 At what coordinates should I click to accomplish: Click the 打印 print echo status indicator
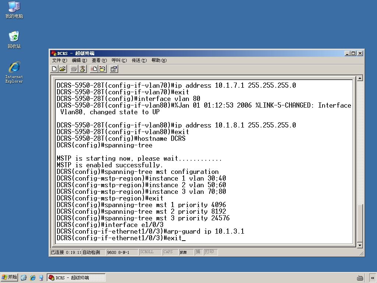[x=211, y=252]
